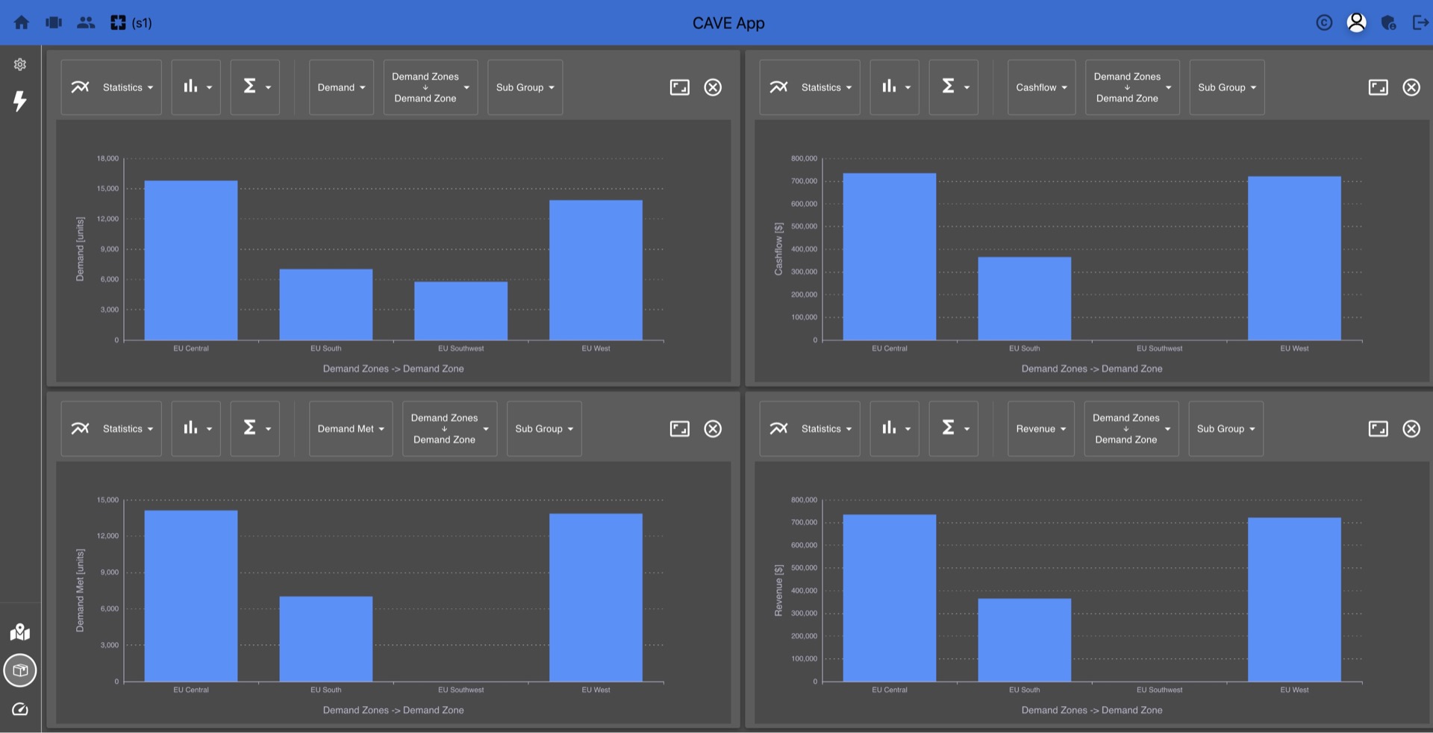Screen dimensions: 1433x733
Task: Click the highlighted package cube icon in the sidebar
Action: [19, 670]
